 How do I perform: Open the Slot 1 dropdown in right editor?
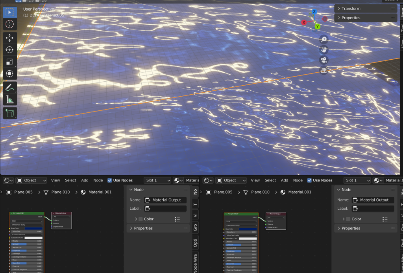[x=357, y=180]
